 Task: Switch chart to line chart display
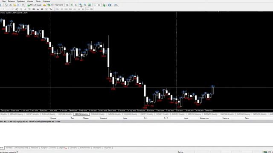click(x=76, y=5)
